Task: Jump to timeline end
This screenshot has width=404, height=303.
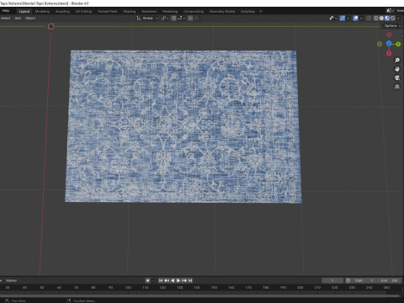Action: [190, 280]
